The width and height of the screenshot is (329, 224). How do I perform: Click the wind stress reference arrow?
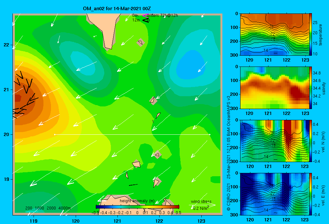click(202, 205)
